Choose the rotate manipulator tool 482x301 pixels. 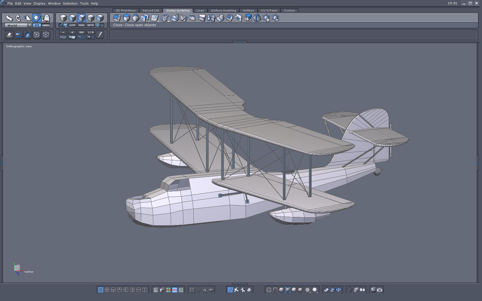tap(18, 18)
